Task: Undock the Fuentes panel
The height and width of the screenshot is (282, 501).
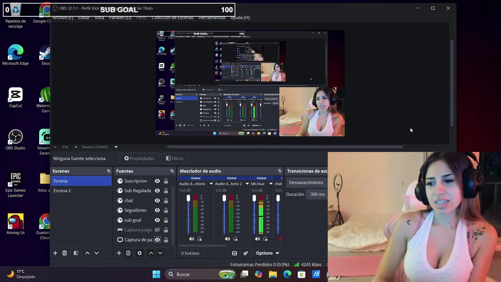Action: pyautogui.click(x=172, y=171)
